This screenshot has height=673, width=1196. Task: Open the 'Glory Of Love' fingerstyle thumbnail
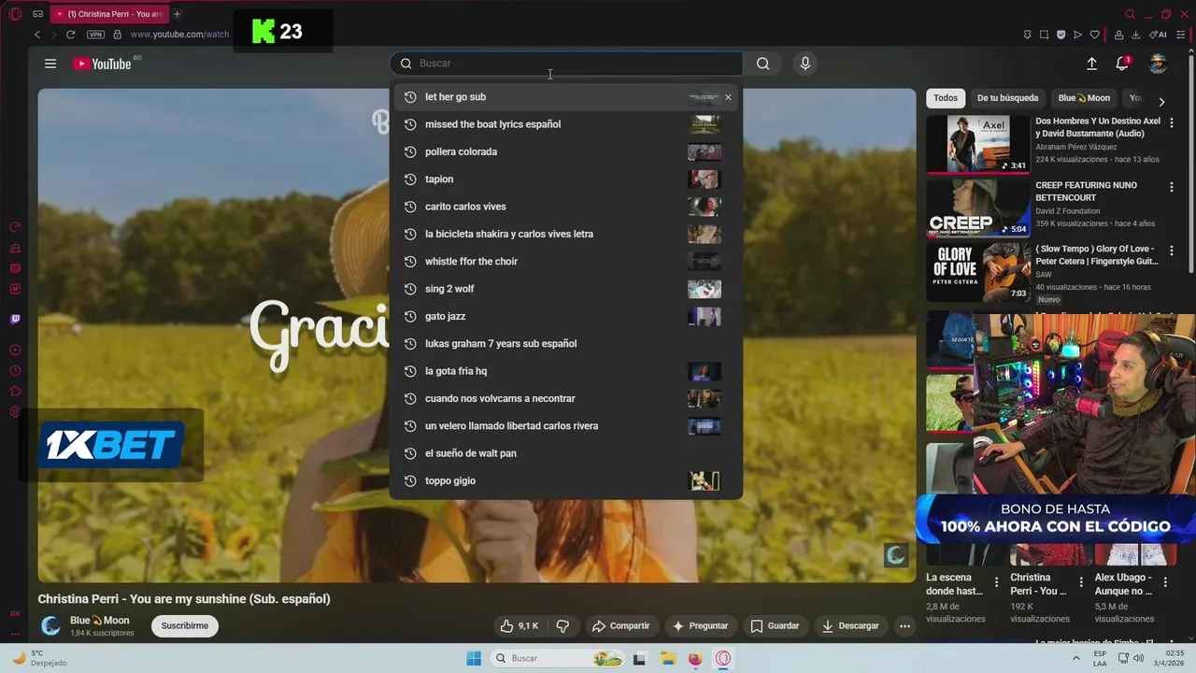(977, 272)
